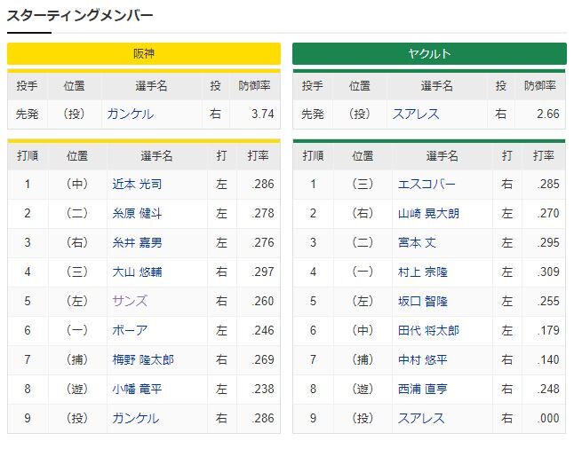
Task: Open Yakult starting pitcher スアレス link
Action: click(416, 114)
